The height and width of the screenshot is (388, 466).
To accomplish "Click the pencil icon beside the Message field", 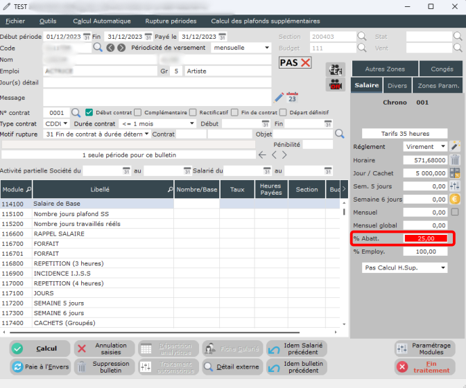I will click(x=279, y=96).
